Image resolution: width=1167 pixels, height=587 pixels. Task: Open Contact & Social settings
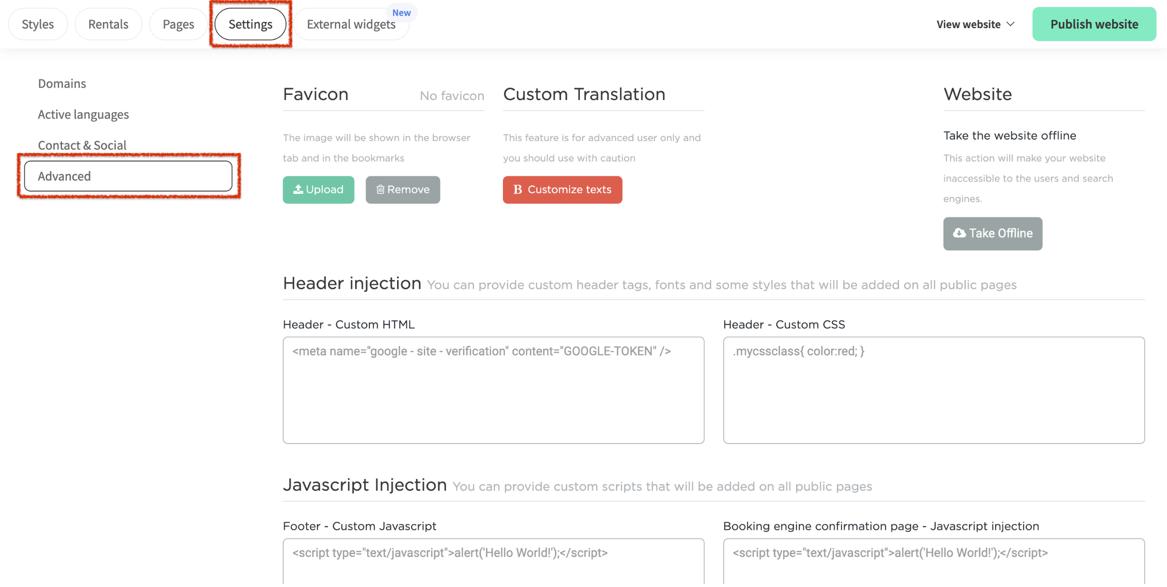pos(82,145)
